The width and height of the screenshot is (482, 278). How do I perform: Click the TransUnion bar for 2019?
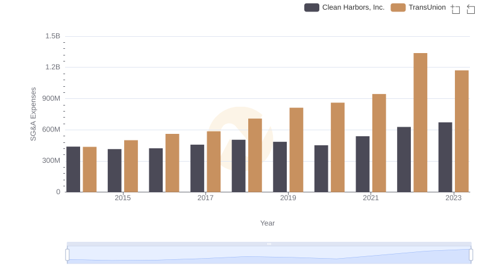[x=296, y=150]
